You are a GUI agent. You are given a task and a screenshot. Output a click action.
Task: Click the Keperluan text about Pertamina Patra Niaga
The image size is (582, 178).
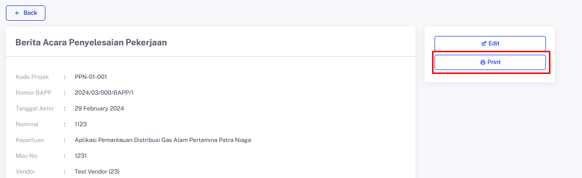[x=163, y=140]
